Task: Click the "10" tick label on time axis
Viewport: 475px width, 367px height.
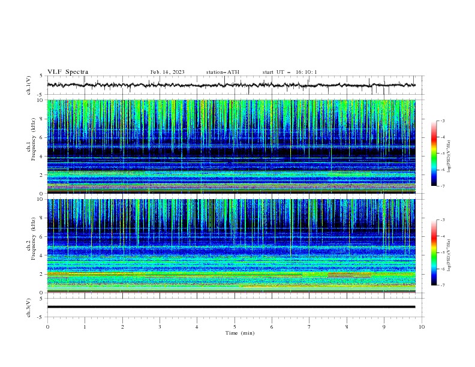Action: pos(422,327)
